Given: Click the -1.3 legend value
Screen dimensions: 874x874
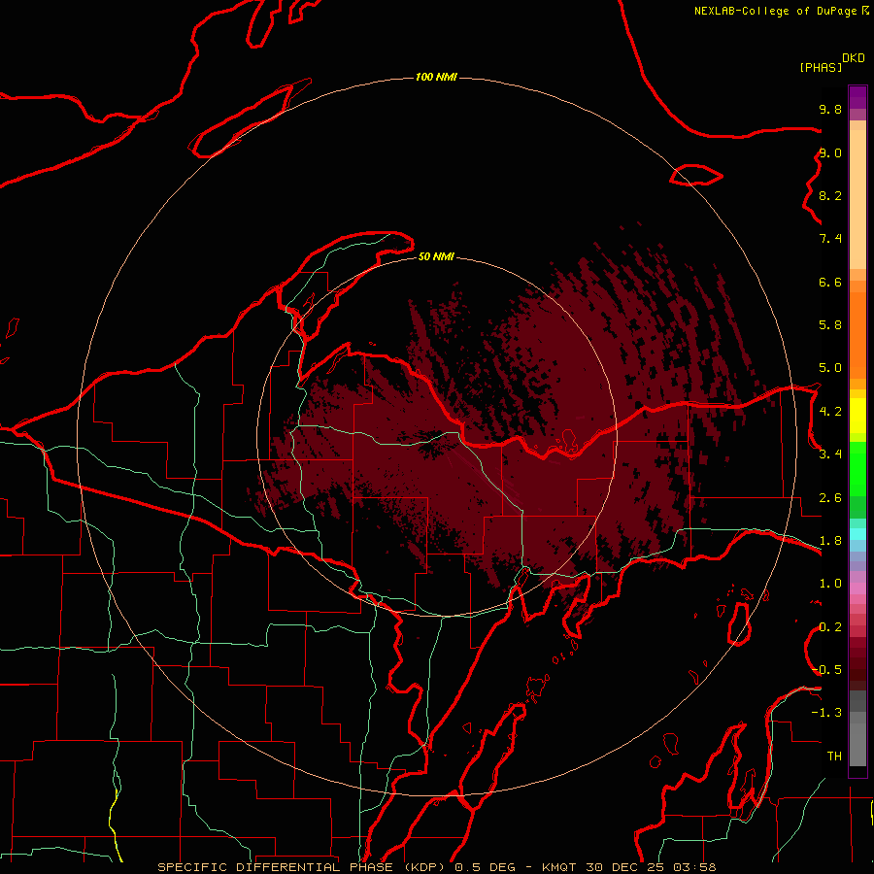Looking at the screenshot, I should [x=826, y=713].
